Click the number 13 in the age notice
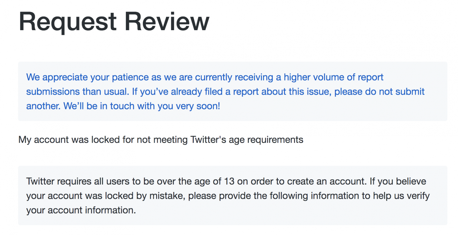This screenshot has width=458, height=235. pos(229,181)
